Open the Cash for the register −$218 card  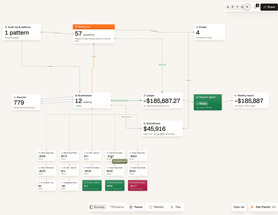(x=92, y=171)
